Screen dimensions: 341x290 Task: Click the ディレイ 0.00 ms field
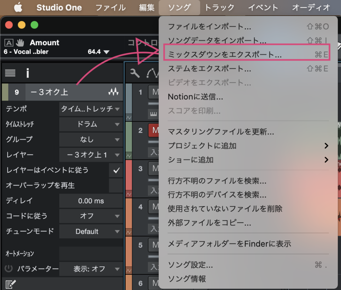[91, 201]
